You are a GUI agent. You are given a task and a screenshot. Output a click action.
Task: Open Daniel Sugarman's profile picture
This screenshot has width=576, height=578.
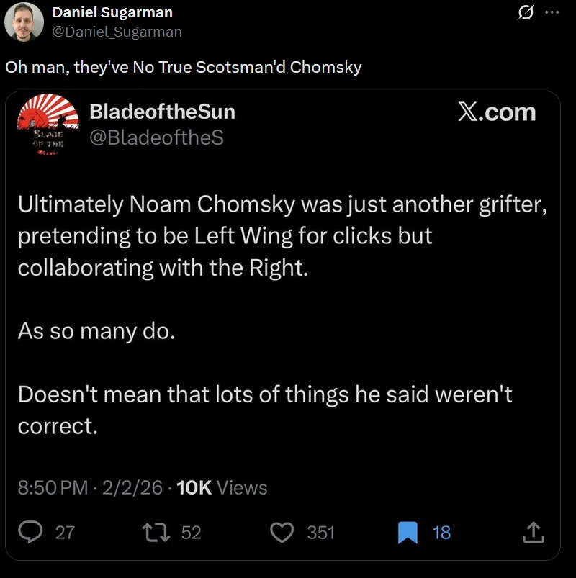[24, 22]
